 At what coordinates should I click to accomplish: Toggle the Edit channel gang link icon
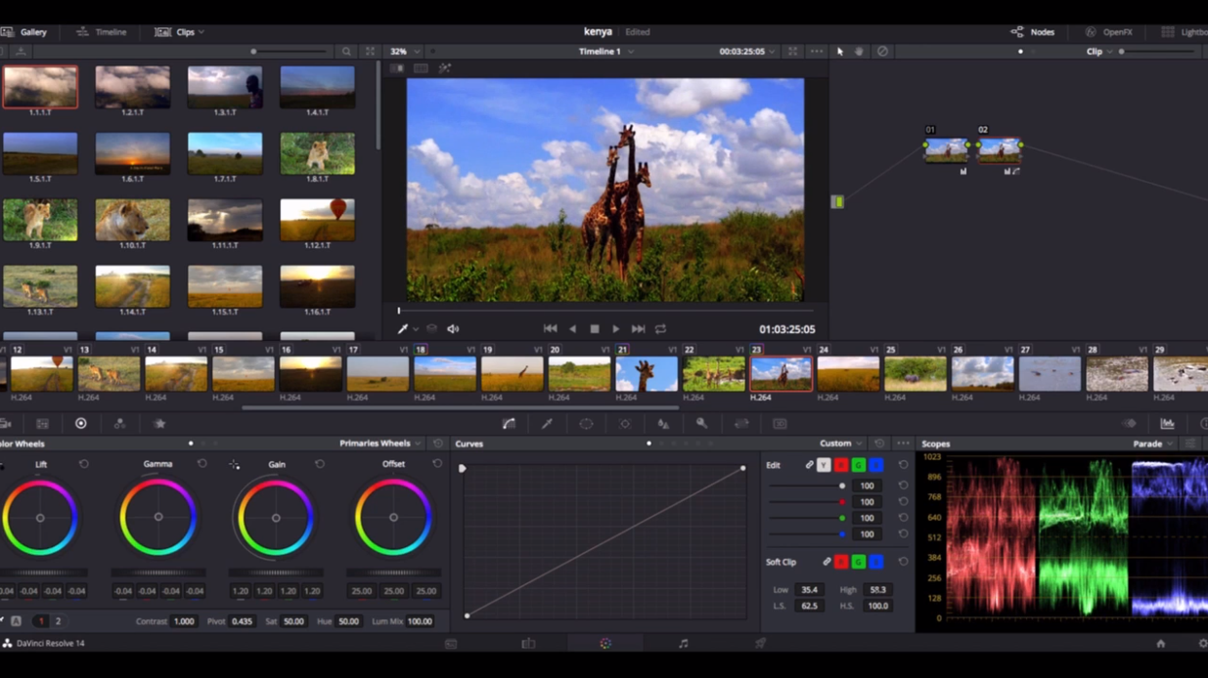[809, 465]
